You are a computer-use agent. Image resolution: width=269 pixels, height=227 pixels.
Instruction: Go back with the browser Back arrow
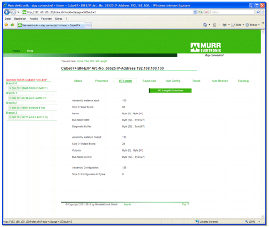pos(7,12)
